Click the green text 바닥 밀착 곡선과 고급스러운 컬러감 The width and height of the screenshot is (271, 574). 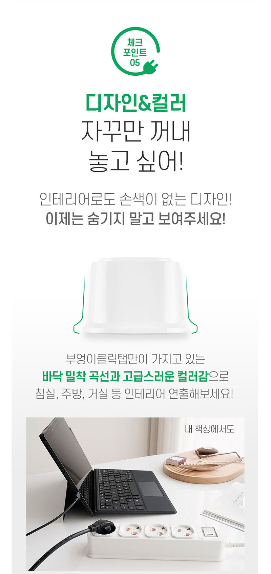125,376
